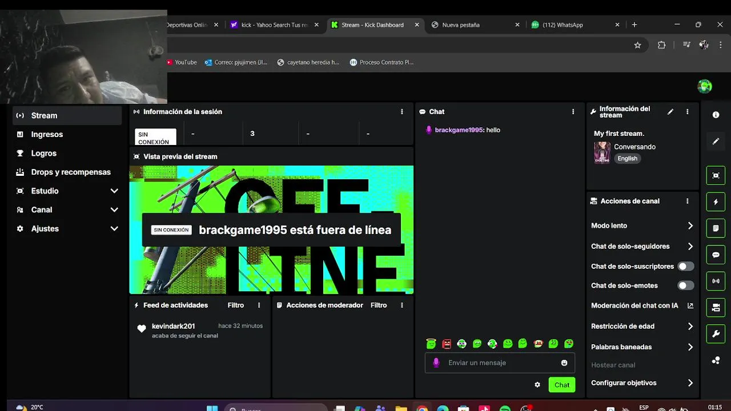Open YouTube bookmark in bookmarks bar

coord(182,62)
